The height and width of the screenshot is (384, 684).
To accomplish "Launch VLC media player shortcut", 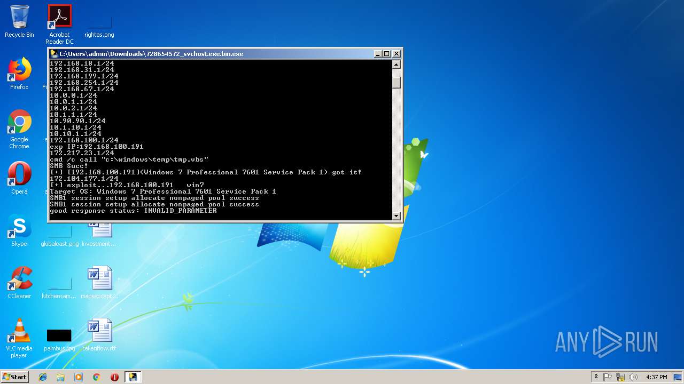I will pos(19,338).
